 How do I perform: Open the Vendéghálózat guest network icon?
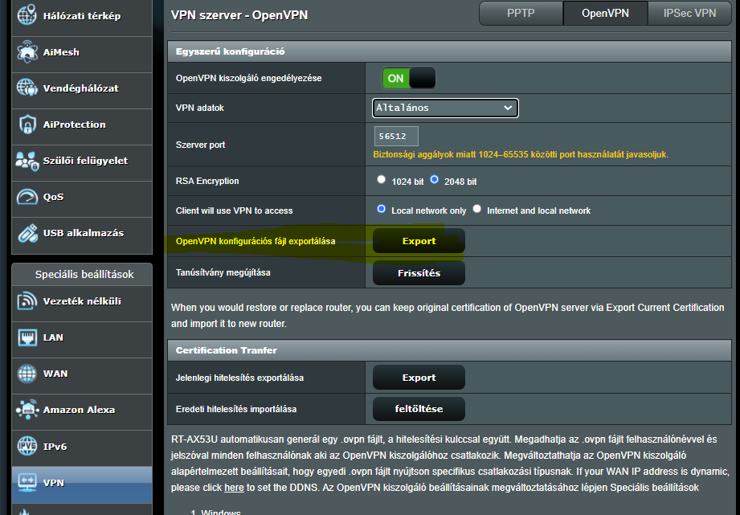click(x=27, y=88)
